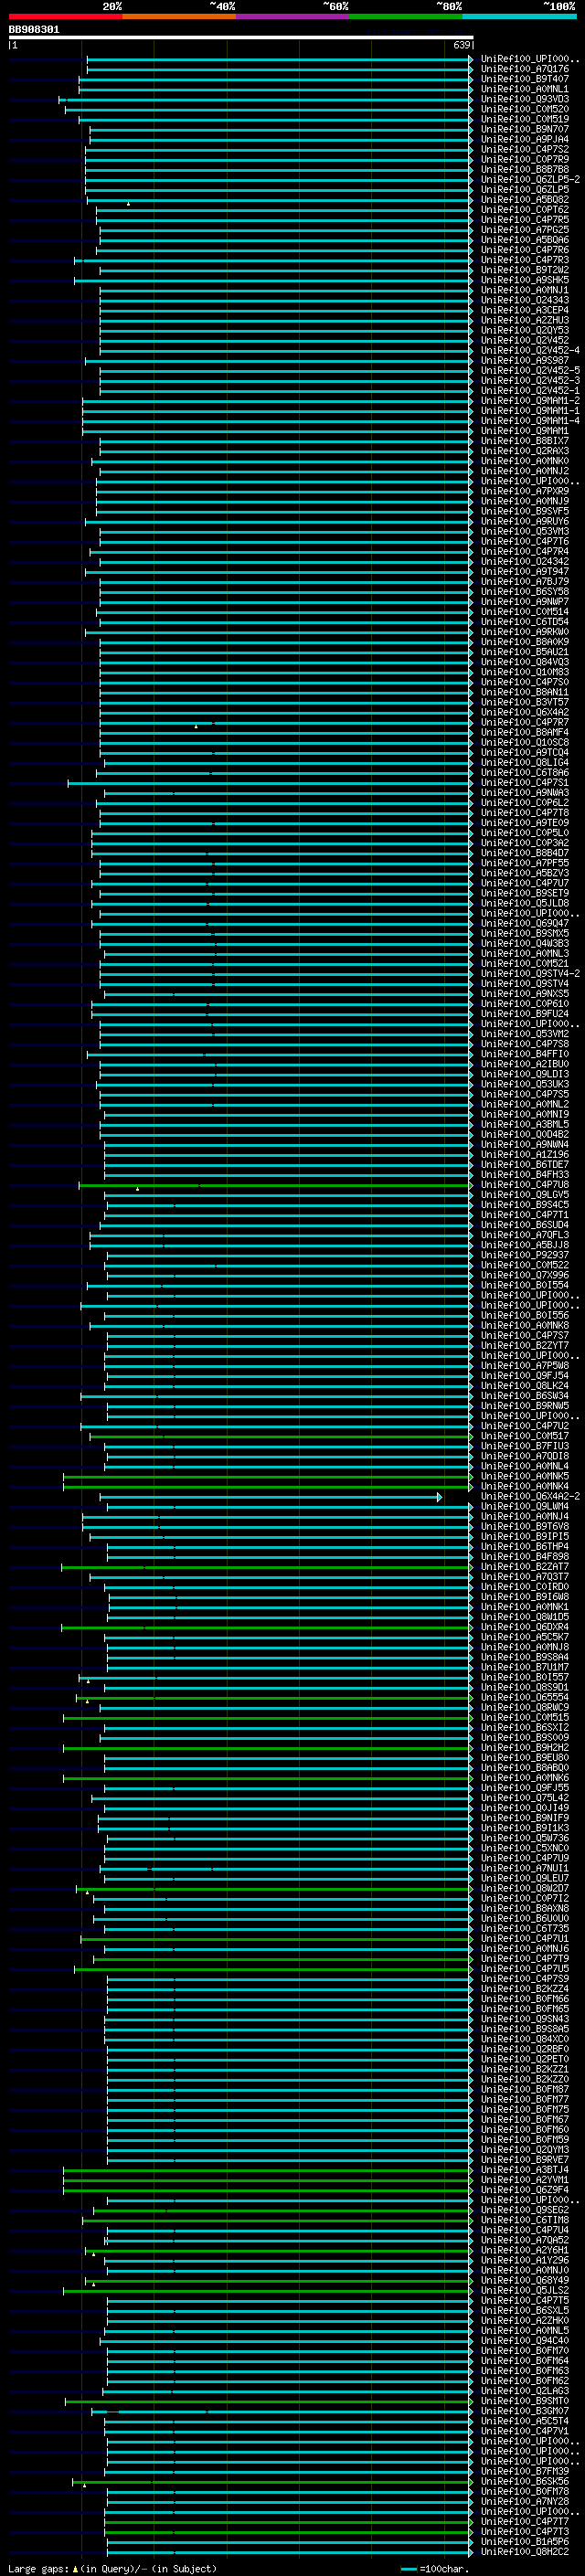Select hit UniRef100_B8BIX7
The height and width of the screenshot is (2576, 585).
pyautogui.click(x=524, y=440)
